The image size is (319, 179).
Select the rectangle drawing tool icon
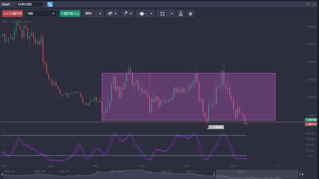tap(163, 13)
